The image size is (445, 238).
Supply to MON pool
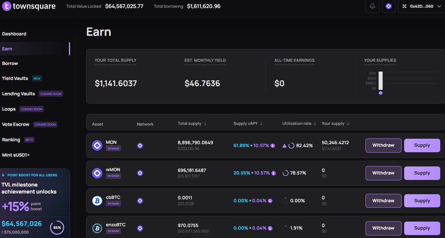pos(422,146)
